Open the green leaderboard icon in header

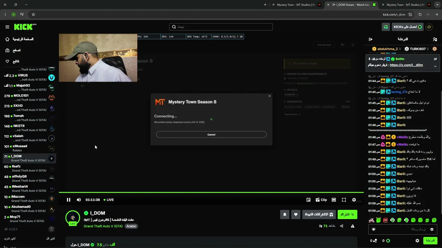tap(386, 27)
